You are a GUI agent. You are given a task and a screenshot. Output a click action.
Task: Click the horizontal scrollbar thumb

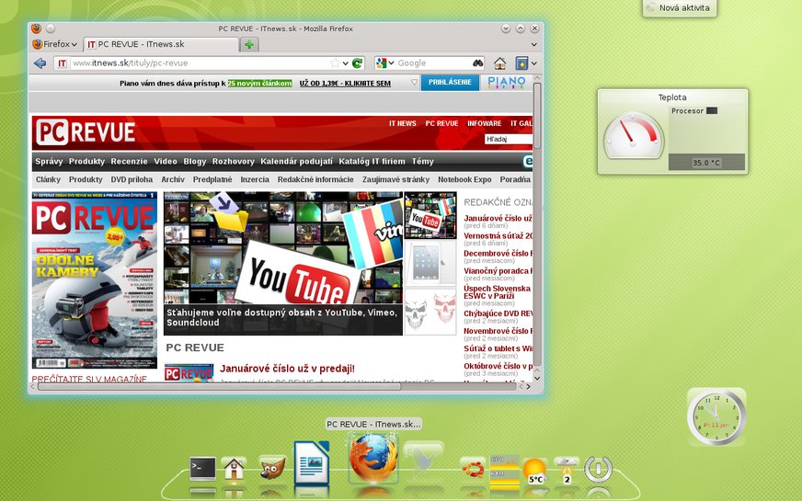coord(219,386)
